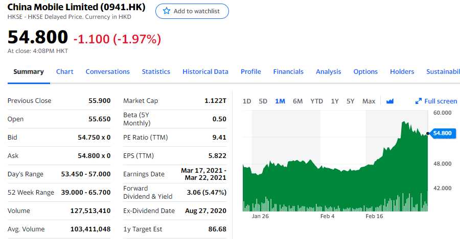View the Options tab

[365, 72]
